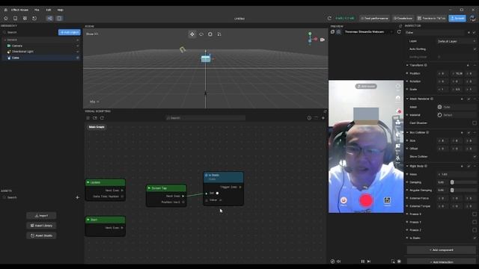Add asset with plus icon in Assets
Viewport: 479px width, 269px height.
[77, 197]
